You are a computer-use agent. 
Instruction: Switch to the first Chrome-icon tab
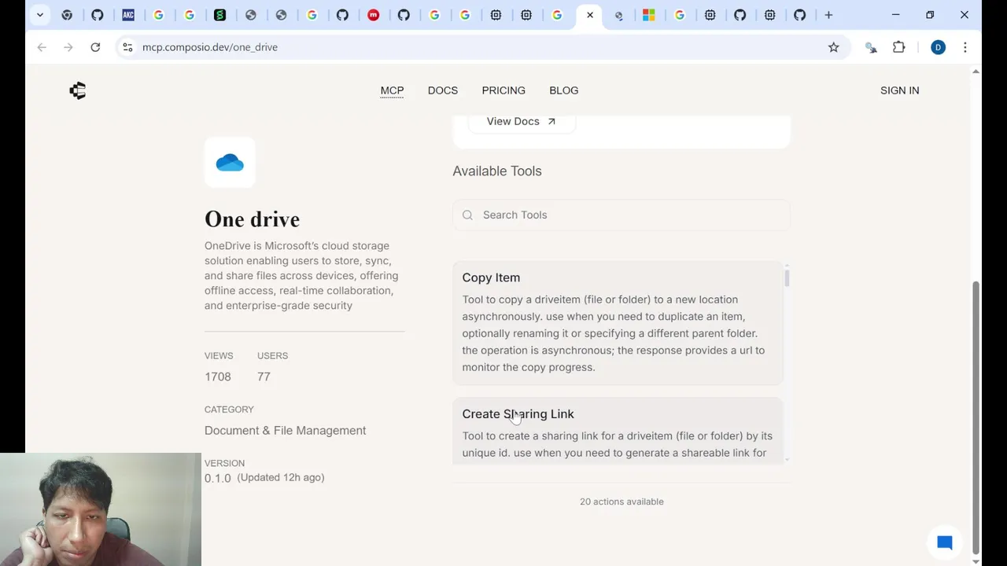coord(67,15)
